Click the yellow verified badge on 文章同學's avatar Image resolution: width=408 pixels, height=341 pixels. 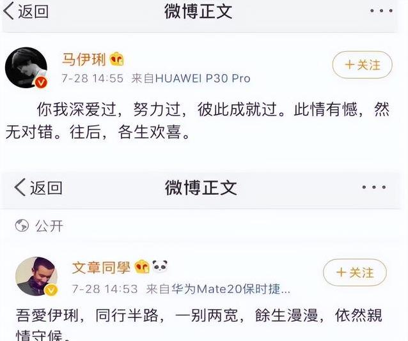[51, 290]
